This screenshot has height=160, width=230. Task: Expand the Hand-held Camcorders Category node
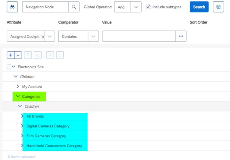[x=22, y=145]
